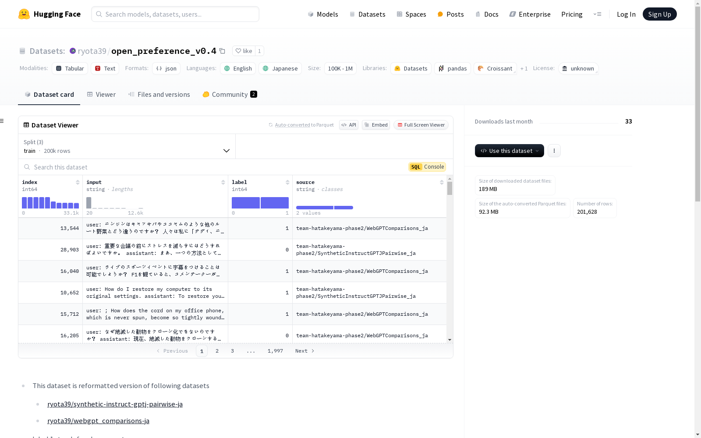701x438 pixels.
Task: Open the Models nav item
Action: tap(323, 14)
